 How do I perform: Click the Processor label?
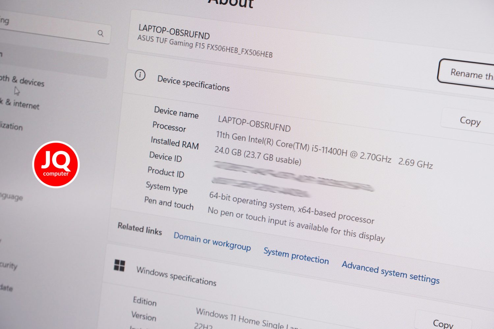[169, 127]
